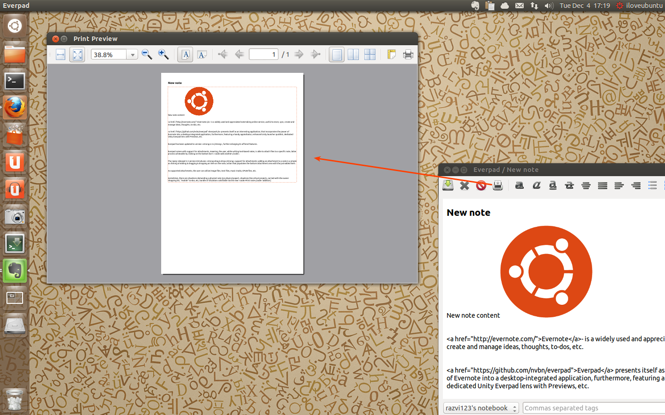Open iloveubuntu session menu
Image resolution: width=665 pixels, height=415 pixels.
pos(639,6)
